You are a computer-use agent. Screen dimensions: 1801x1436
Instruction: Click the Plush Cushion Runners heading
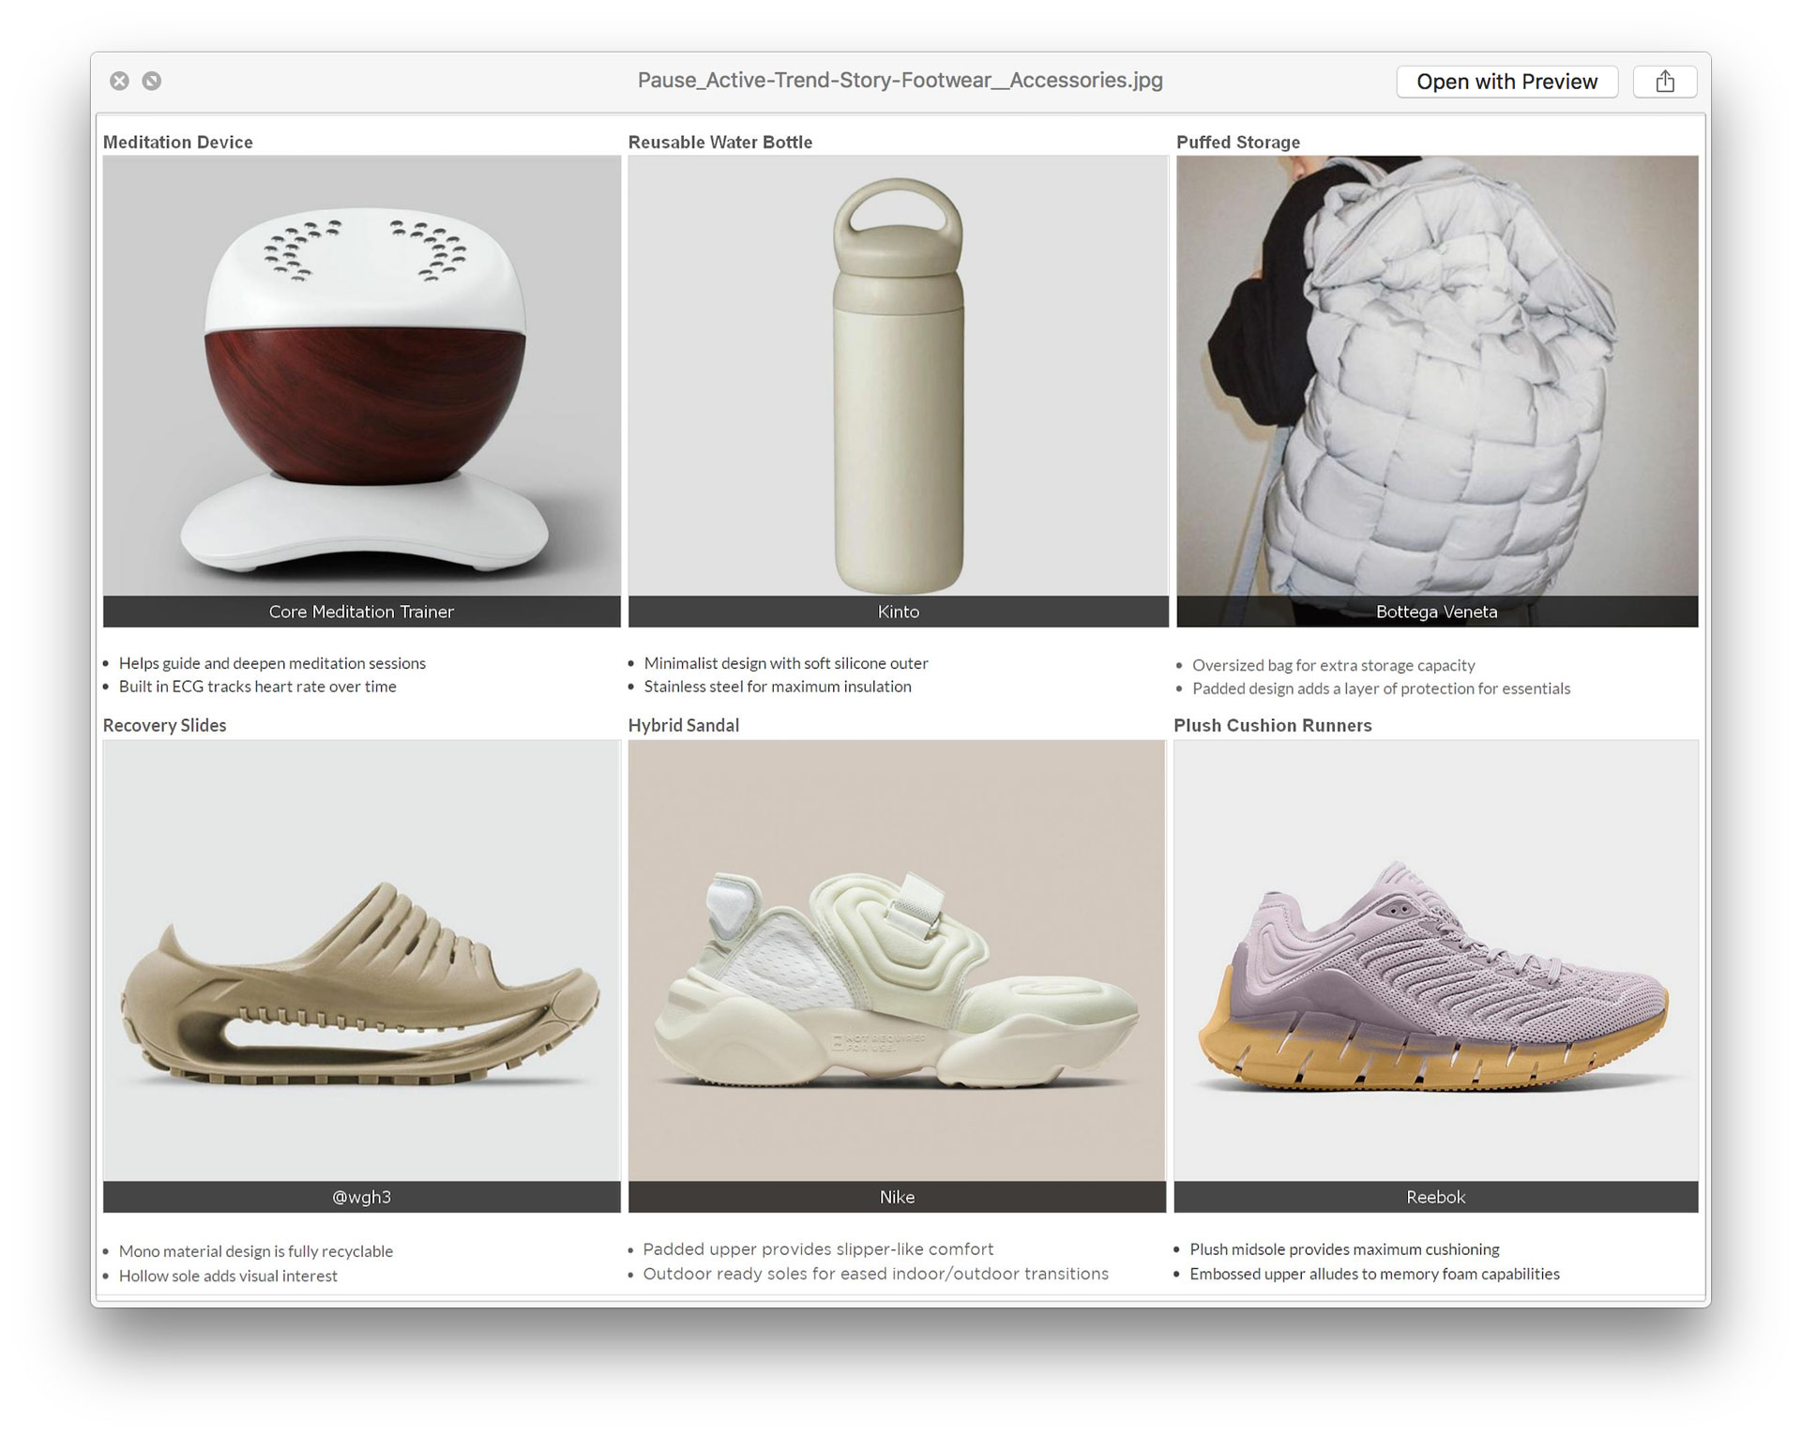[1273, 726]
